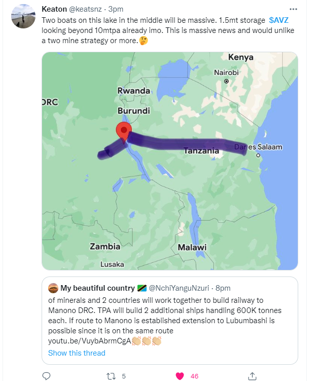Open the share upload icon
Screen dimensions: 318x381
253,376
